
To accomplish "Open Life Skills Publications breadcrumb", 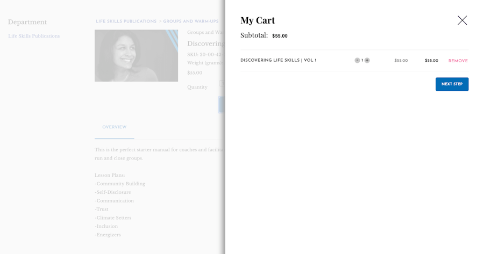I will click(x=126, y=21).
